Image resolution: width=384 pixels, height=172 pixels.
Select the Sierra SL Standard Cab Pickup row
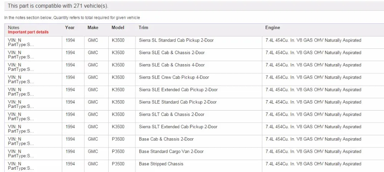[x=194, y=42]
